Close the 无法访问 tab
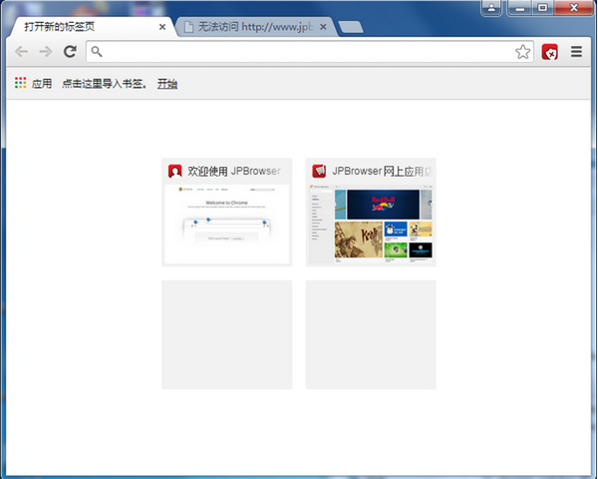This screenshot has height=479, width=598. click(324, 27)
